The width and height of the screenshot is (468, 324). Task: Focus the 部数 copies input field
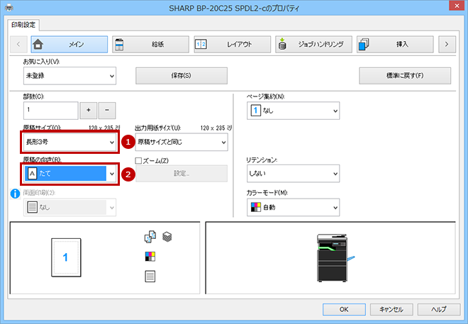51,111
